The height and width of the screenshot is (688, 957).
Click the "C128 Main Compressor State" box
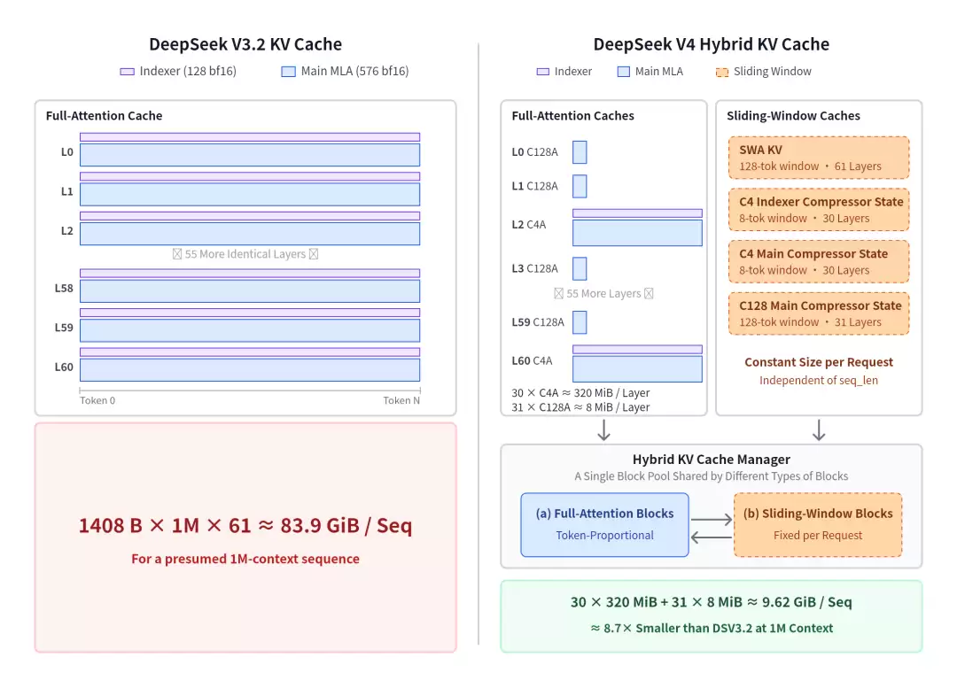[x=819, y=313]
